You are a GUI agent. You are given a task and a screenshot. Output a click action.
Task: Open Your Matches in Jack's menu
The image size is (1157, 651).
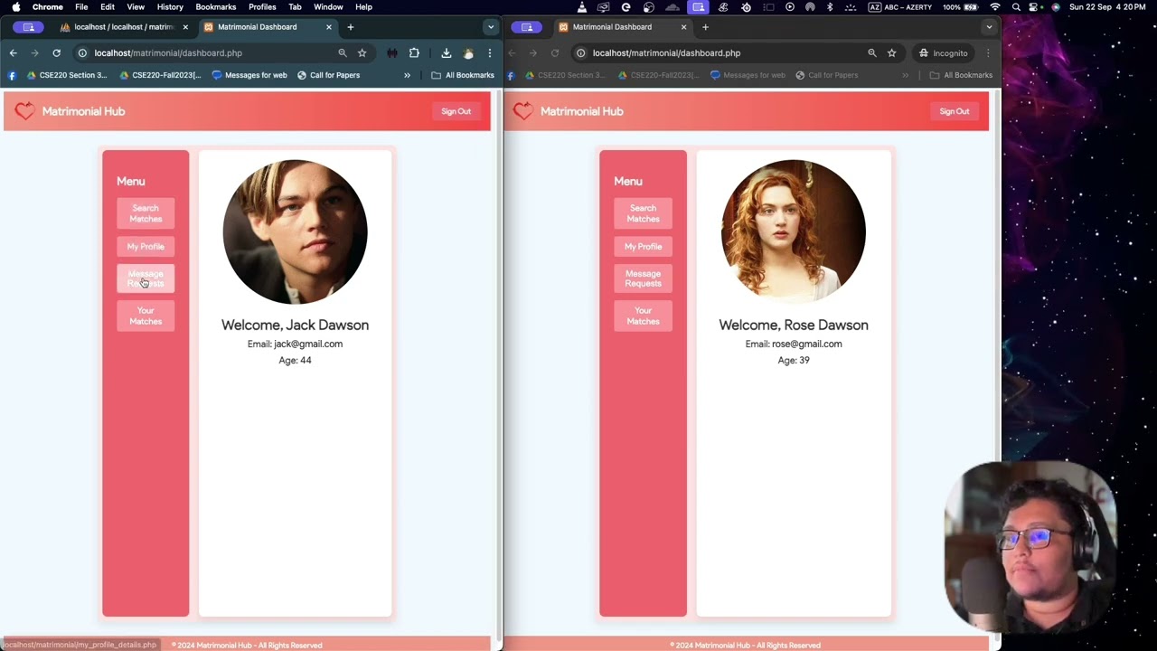146,316
